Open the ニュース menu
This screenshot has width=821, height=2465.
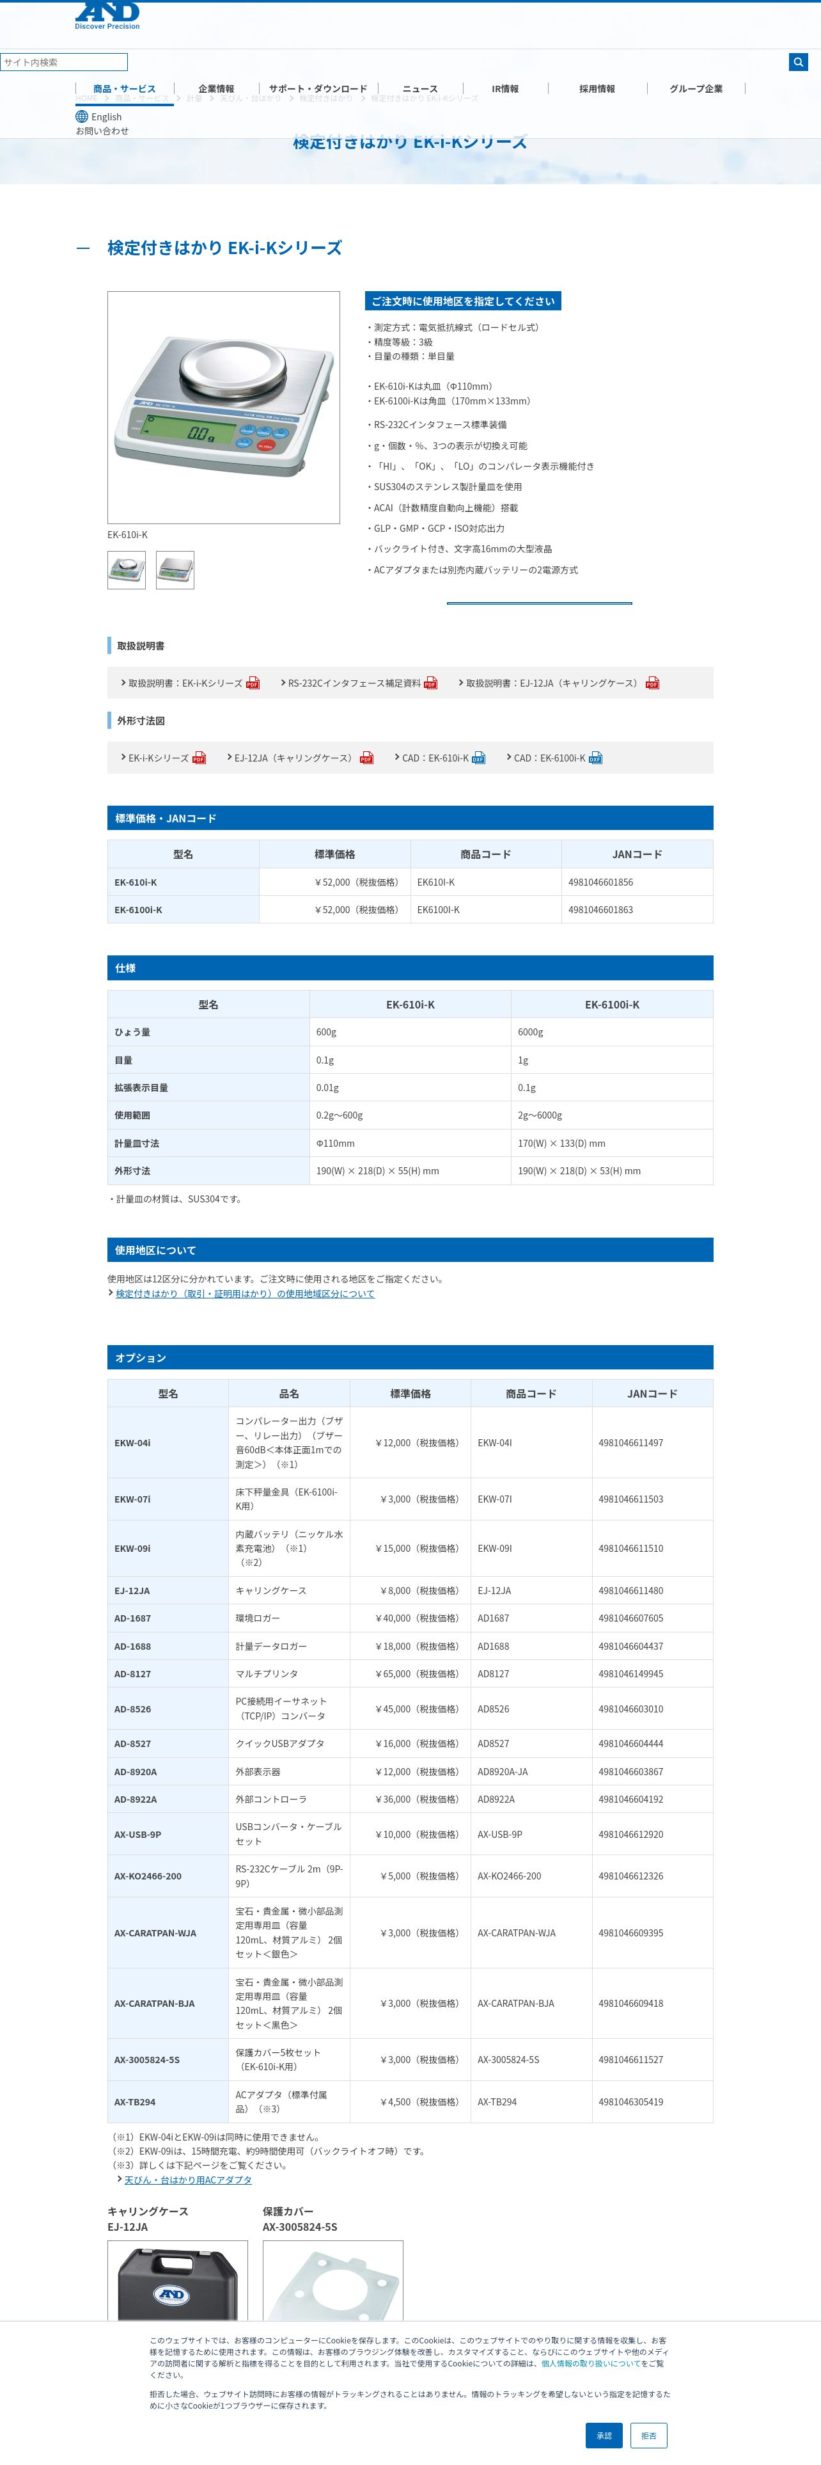tap(419, 89)
